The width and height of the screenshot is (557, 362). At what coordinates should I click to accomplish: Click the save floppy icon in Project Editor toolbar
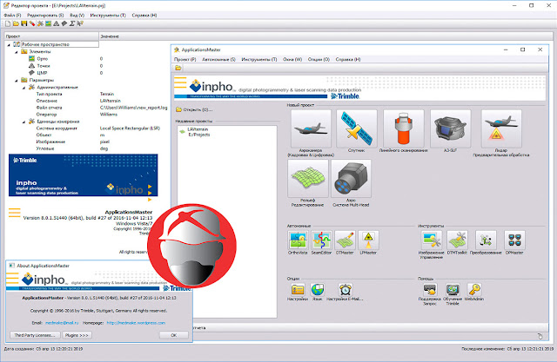coord(23,23)
